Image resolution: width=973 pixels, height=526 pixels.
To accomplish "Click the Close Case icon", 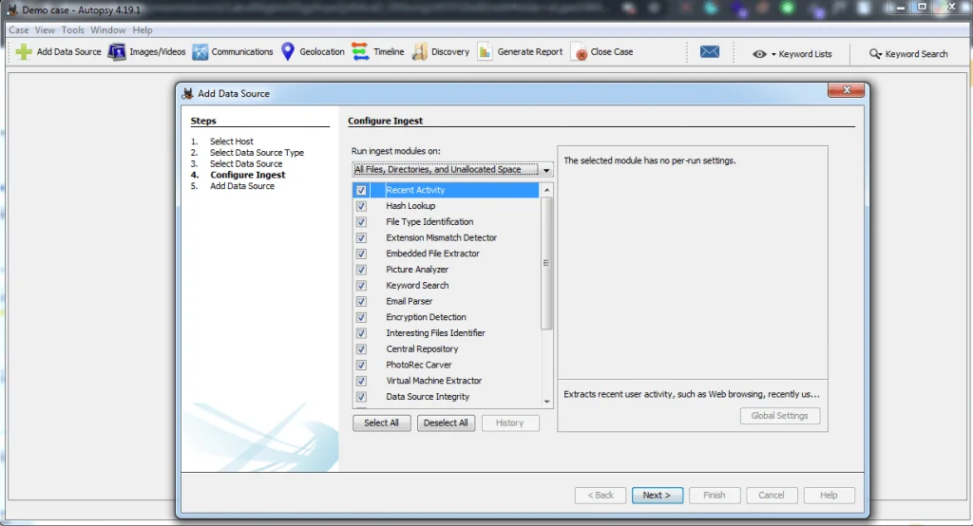I will tap(579, 52).
